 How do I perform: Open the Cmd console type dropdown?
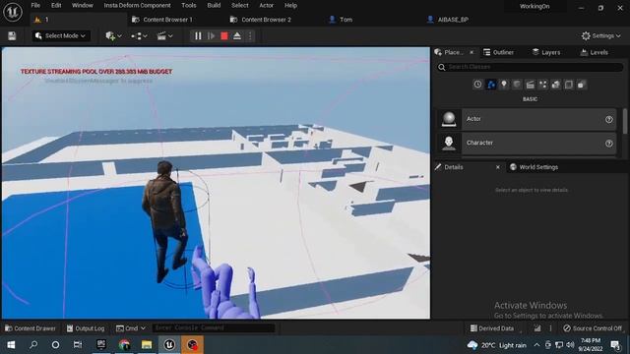click(x=131, y=328)
